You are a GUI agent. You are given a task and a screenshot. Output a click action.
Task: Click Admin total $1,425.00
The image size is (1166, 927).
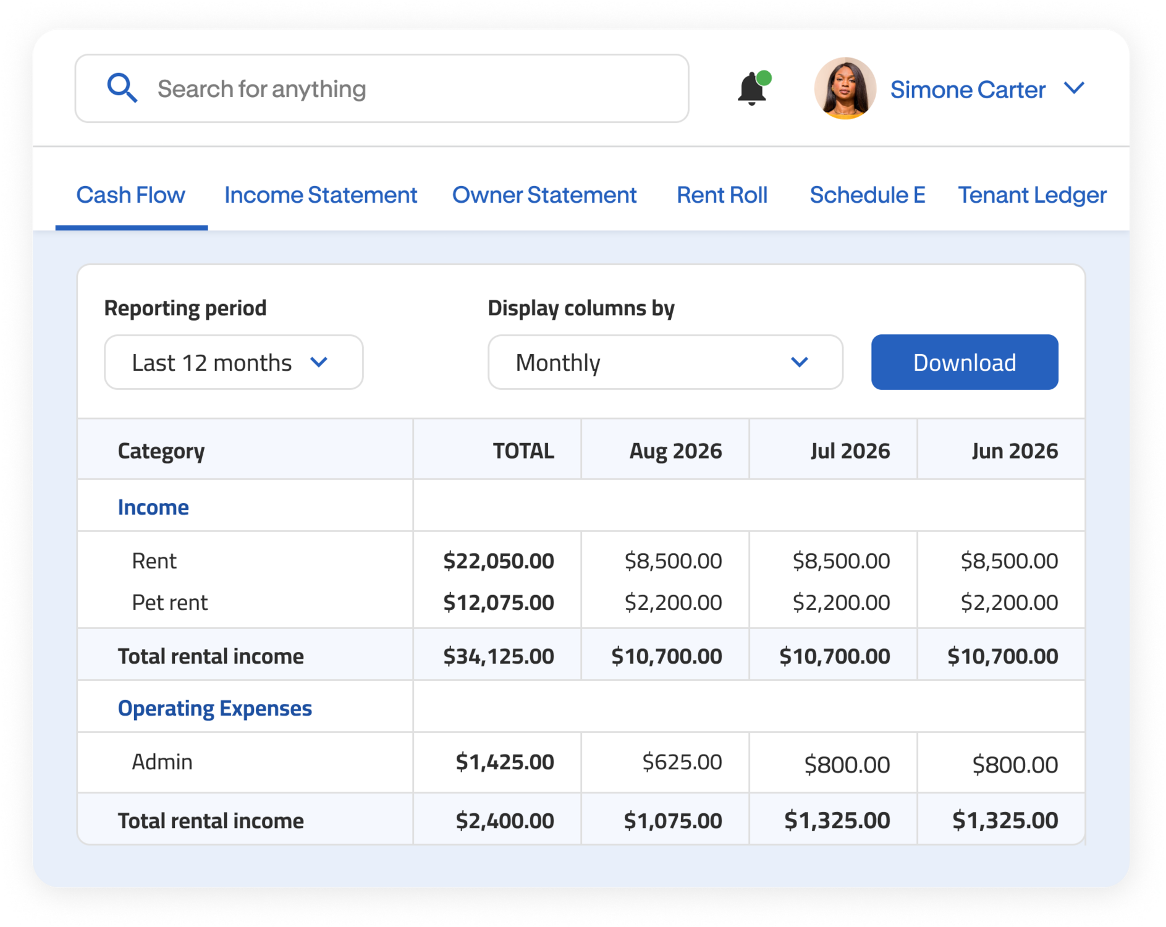[x=505, y=761]
